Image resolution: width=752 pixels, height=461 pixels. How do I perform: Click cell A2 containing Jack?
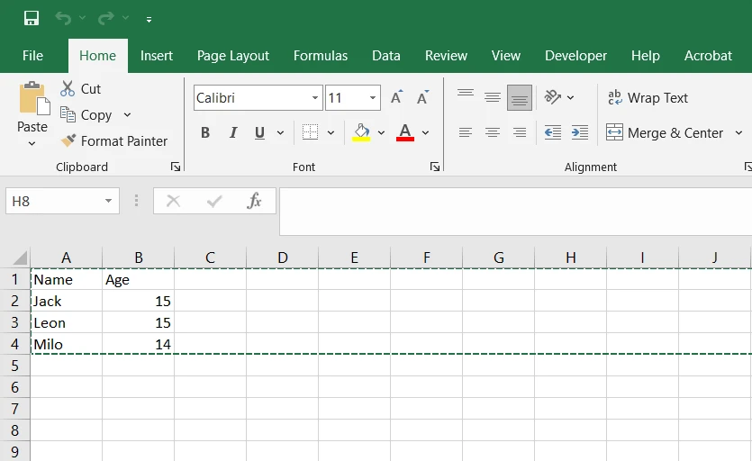(x=66, y=301)
